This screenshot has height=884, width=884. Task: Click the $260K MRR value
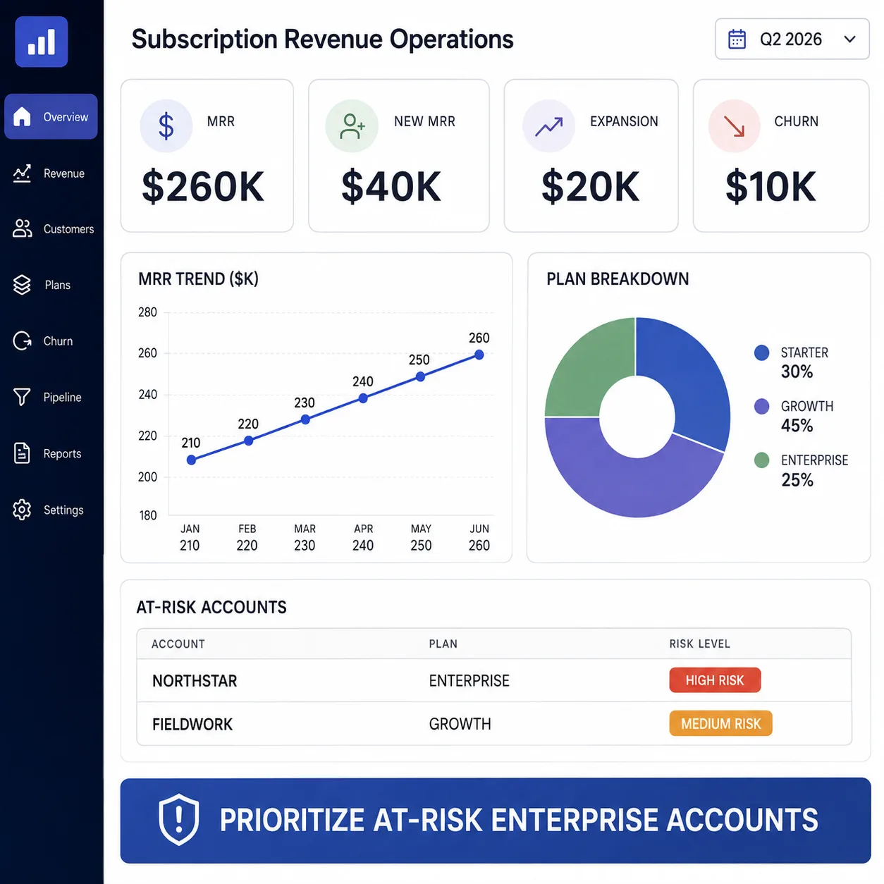point(203,187)
